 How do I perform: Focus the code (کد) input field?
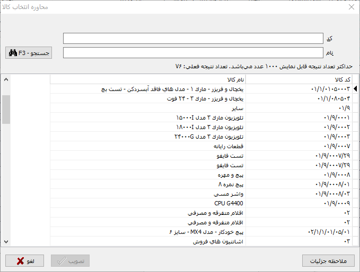click(x=192, y=39)
